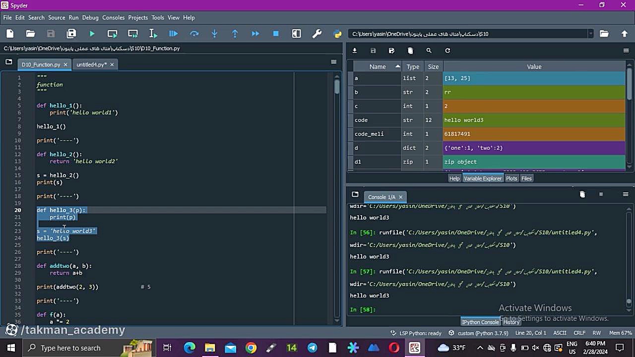Sort variables by Name column header

377,66
